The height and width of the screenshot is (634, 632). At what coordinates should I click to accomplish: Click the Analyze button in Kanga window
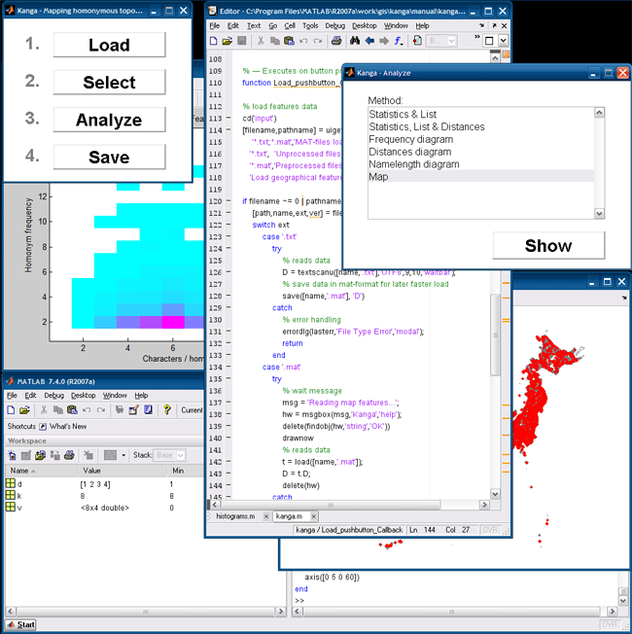click(109, 120)
